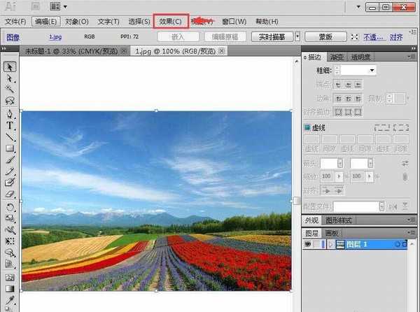
Task: Hide 图层 1 using the eye icon
Action: (x=308, y=244)
